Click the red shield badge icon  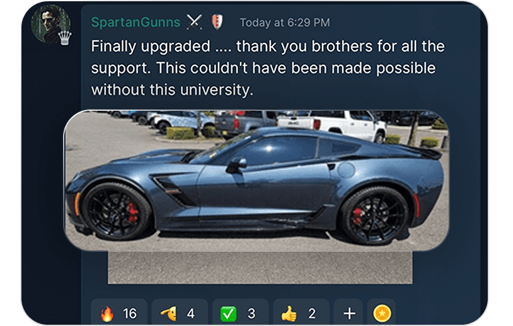pos(217,22)
